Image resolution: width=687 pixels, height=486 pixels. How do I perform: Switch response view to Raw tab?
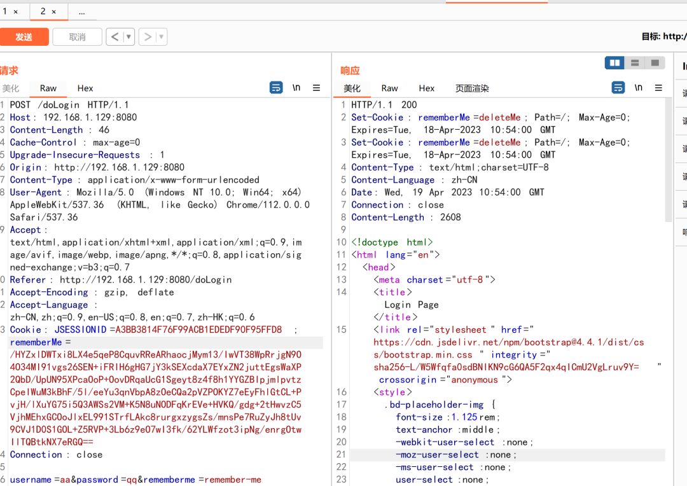pyautogui.click(x=389, y=88)
